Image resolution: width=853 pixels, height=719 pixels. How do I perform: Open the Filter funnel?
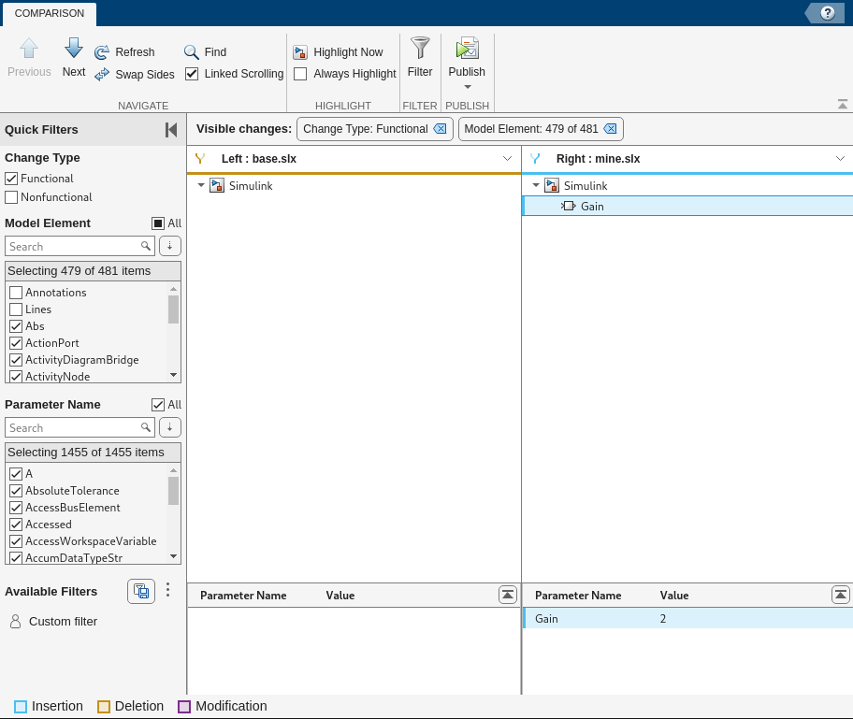point(420,49)
